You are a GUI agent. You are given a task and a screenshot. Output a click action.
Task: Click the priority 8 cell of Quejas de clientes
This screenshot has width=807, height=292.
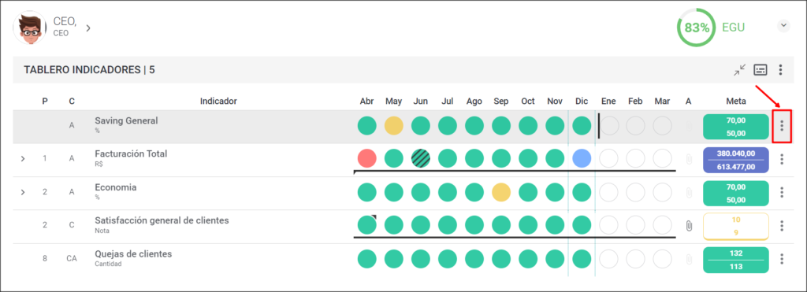coord(45,259)
